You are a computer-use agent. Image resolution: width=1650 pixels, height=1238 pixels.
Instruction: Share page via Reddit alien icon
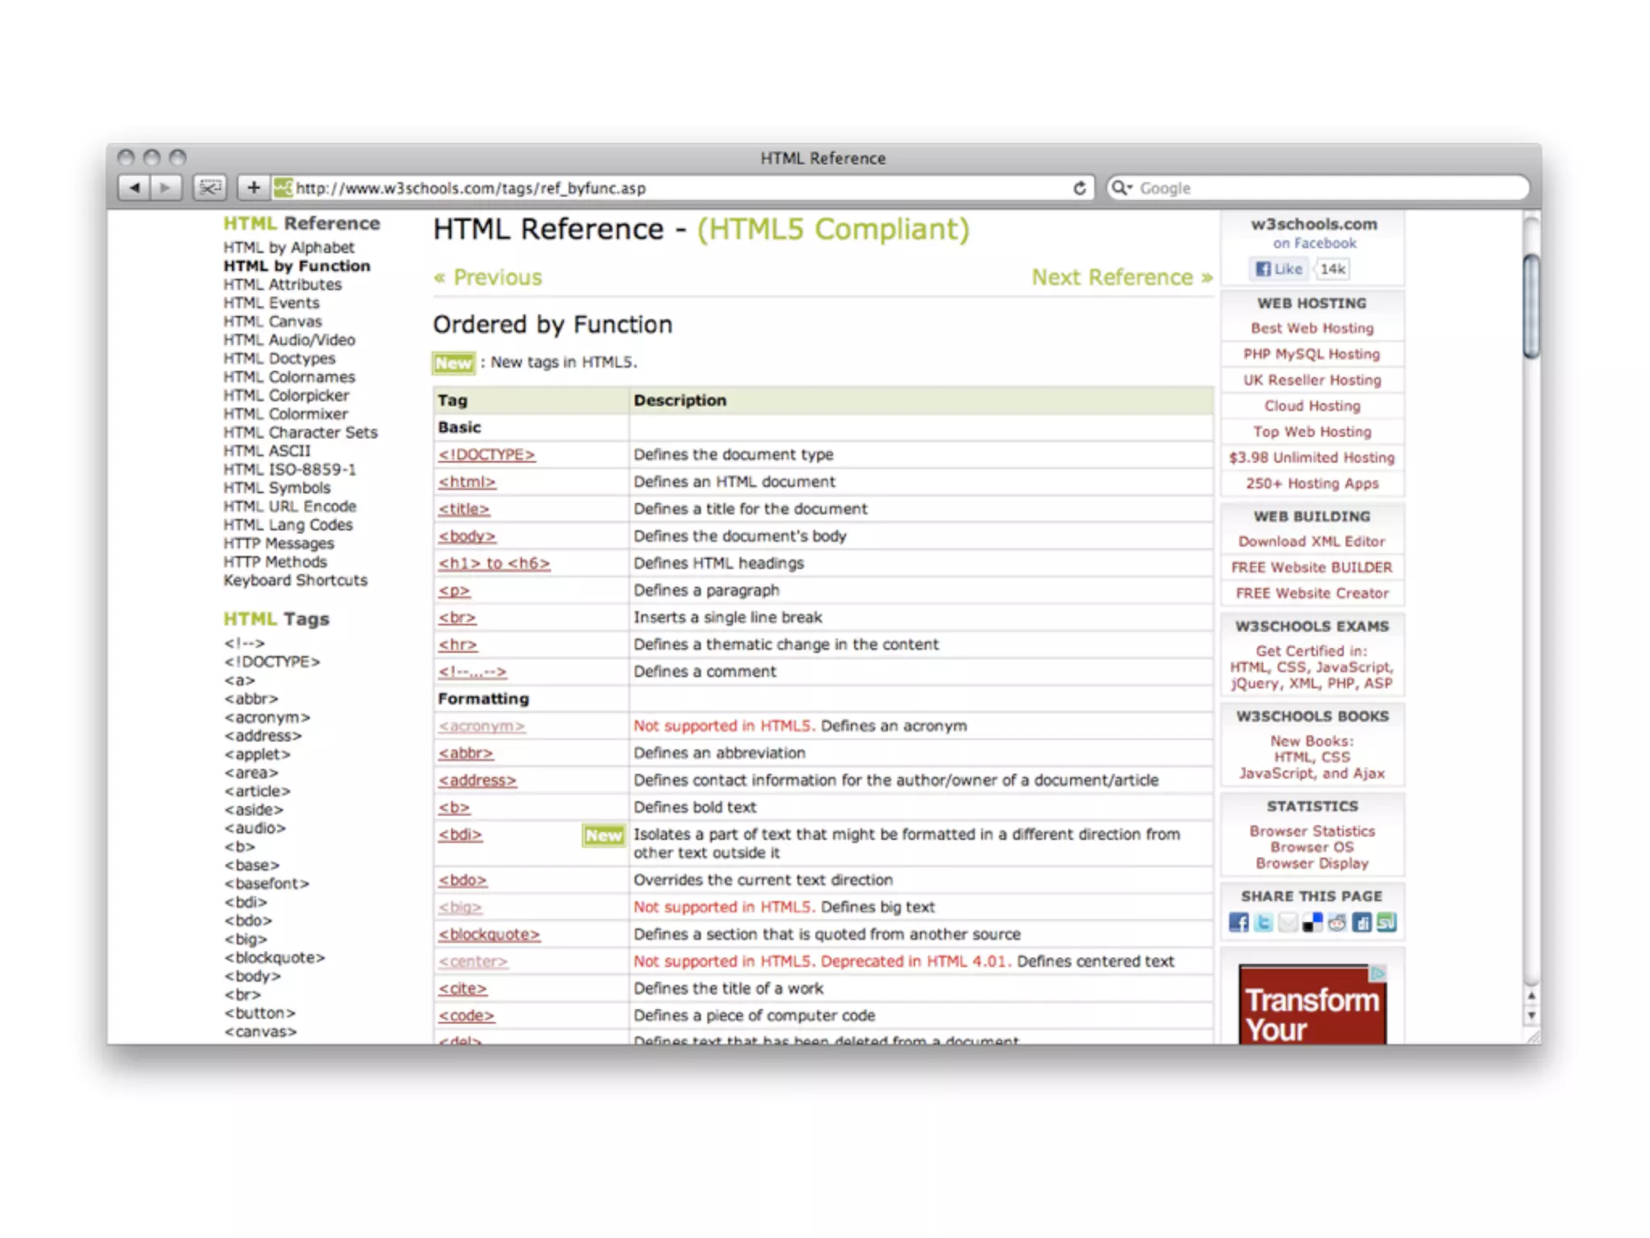[x=1337, y=922]
